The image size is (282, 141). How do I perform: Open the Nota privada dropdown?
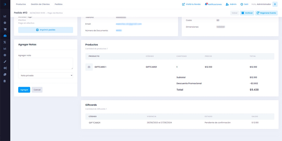[46, 75]
